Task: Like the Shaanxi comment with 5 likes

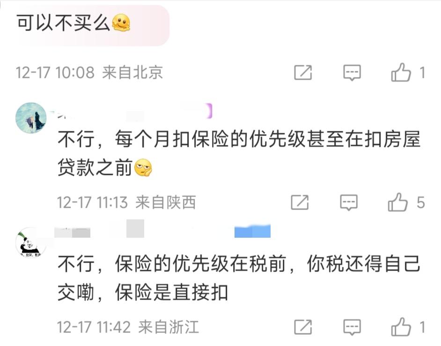Action: pyautogui.click(x=397, y=202)
